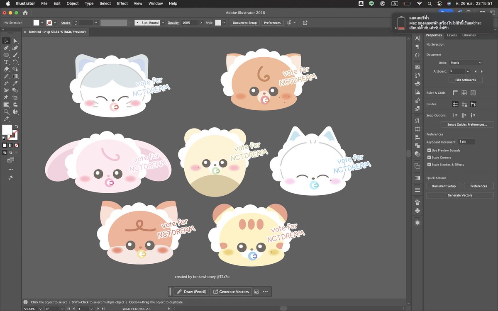Click Edit Artboards button
The height and width of the screenshot is (311, 498).
click(466, 80)
